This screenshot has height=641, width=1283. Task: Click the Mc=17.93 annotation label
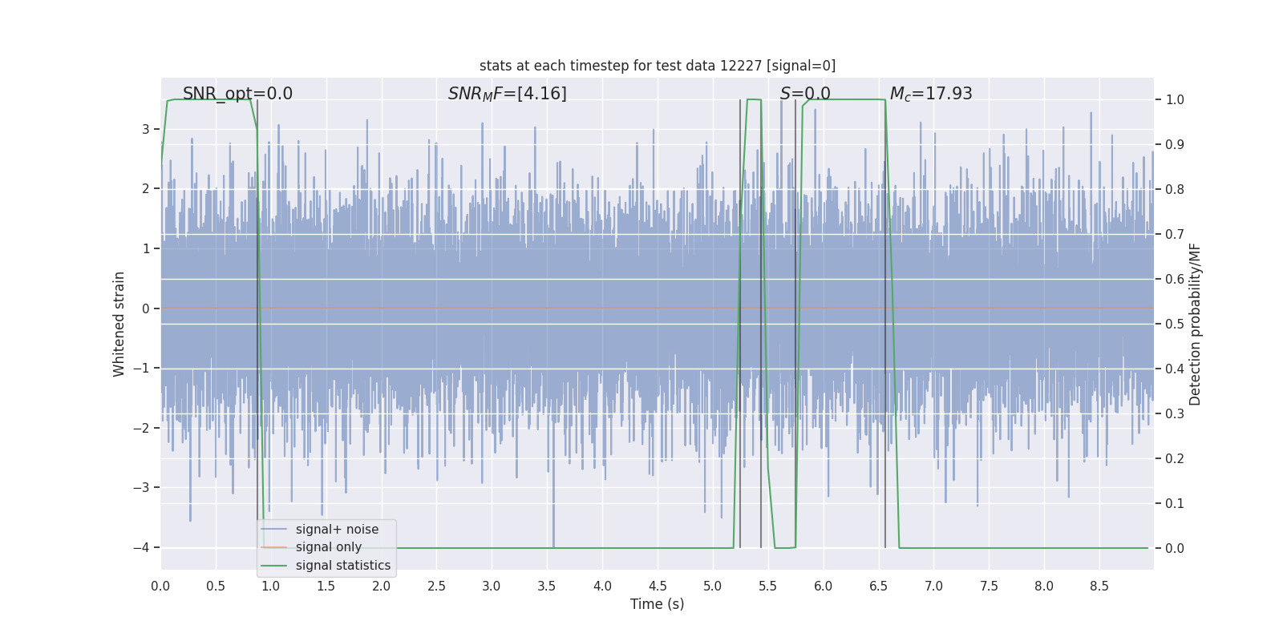[x=931, y=94]
